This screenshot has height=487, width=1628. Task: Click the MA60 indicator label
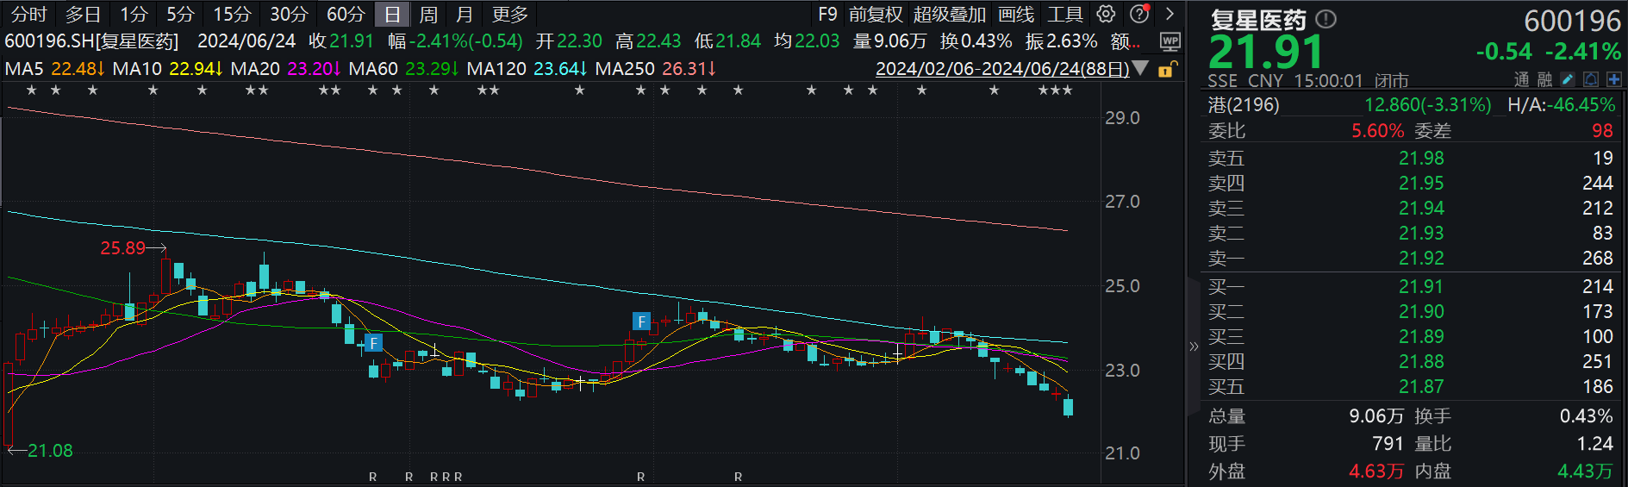[x=373, y=68]
